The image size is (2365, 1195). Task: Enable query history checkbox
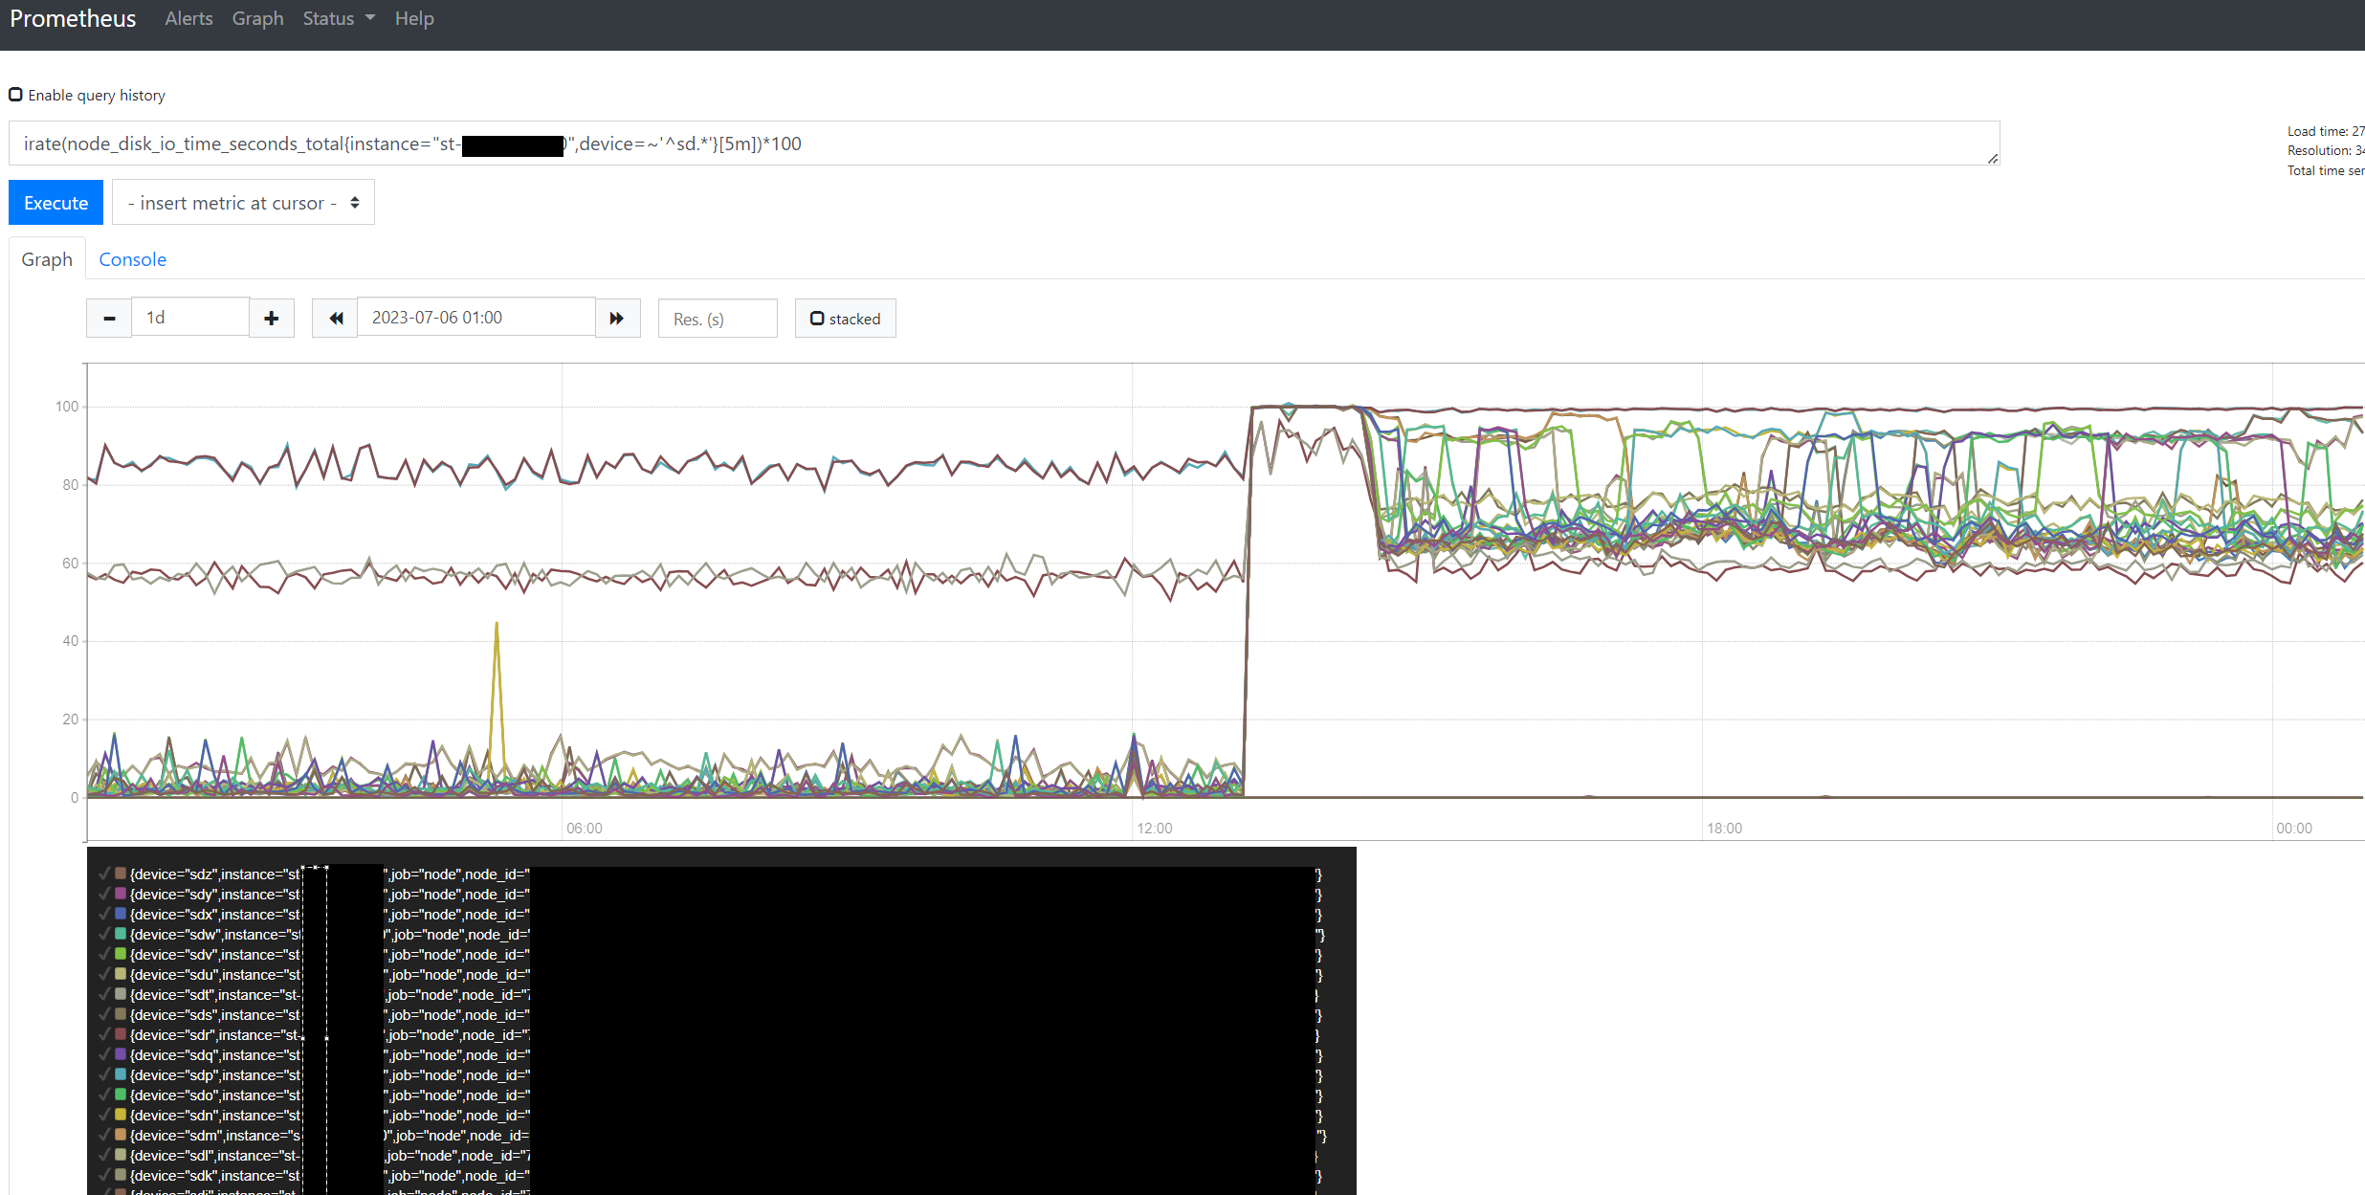coord(15,95)
